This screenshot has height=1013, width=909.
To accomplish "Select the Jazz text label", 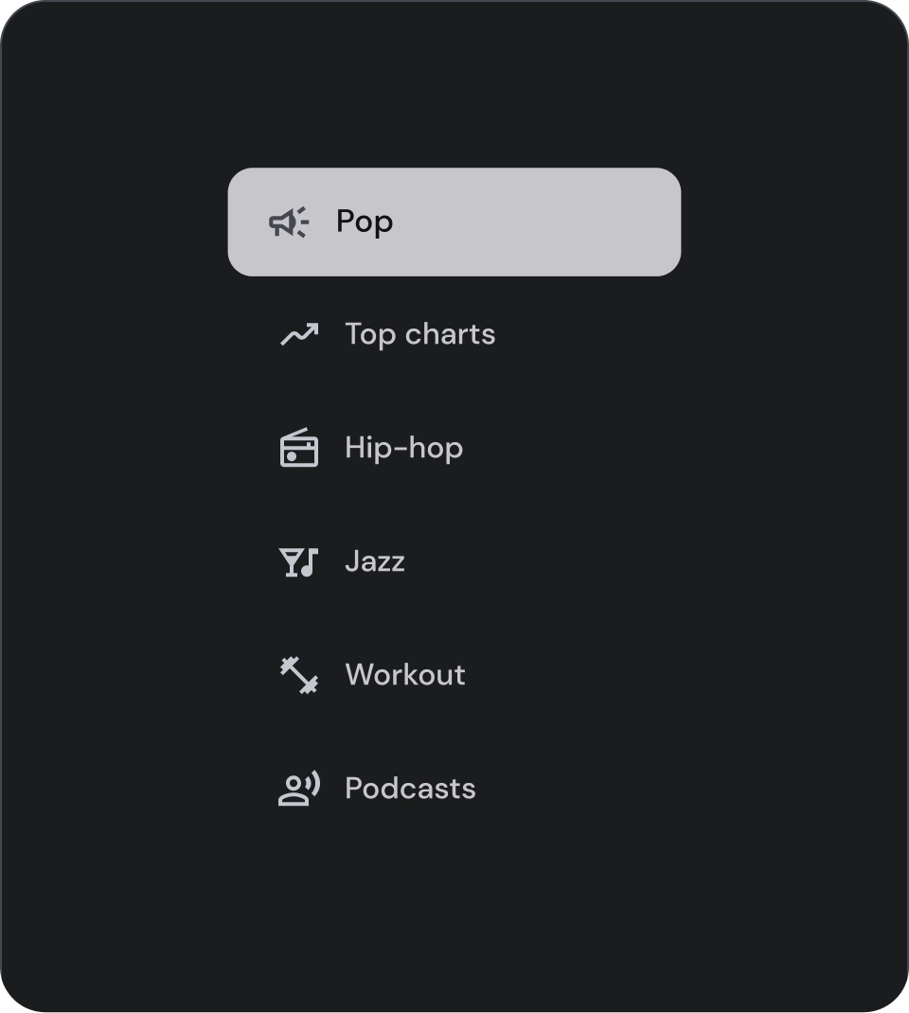I will pos(375,561).
